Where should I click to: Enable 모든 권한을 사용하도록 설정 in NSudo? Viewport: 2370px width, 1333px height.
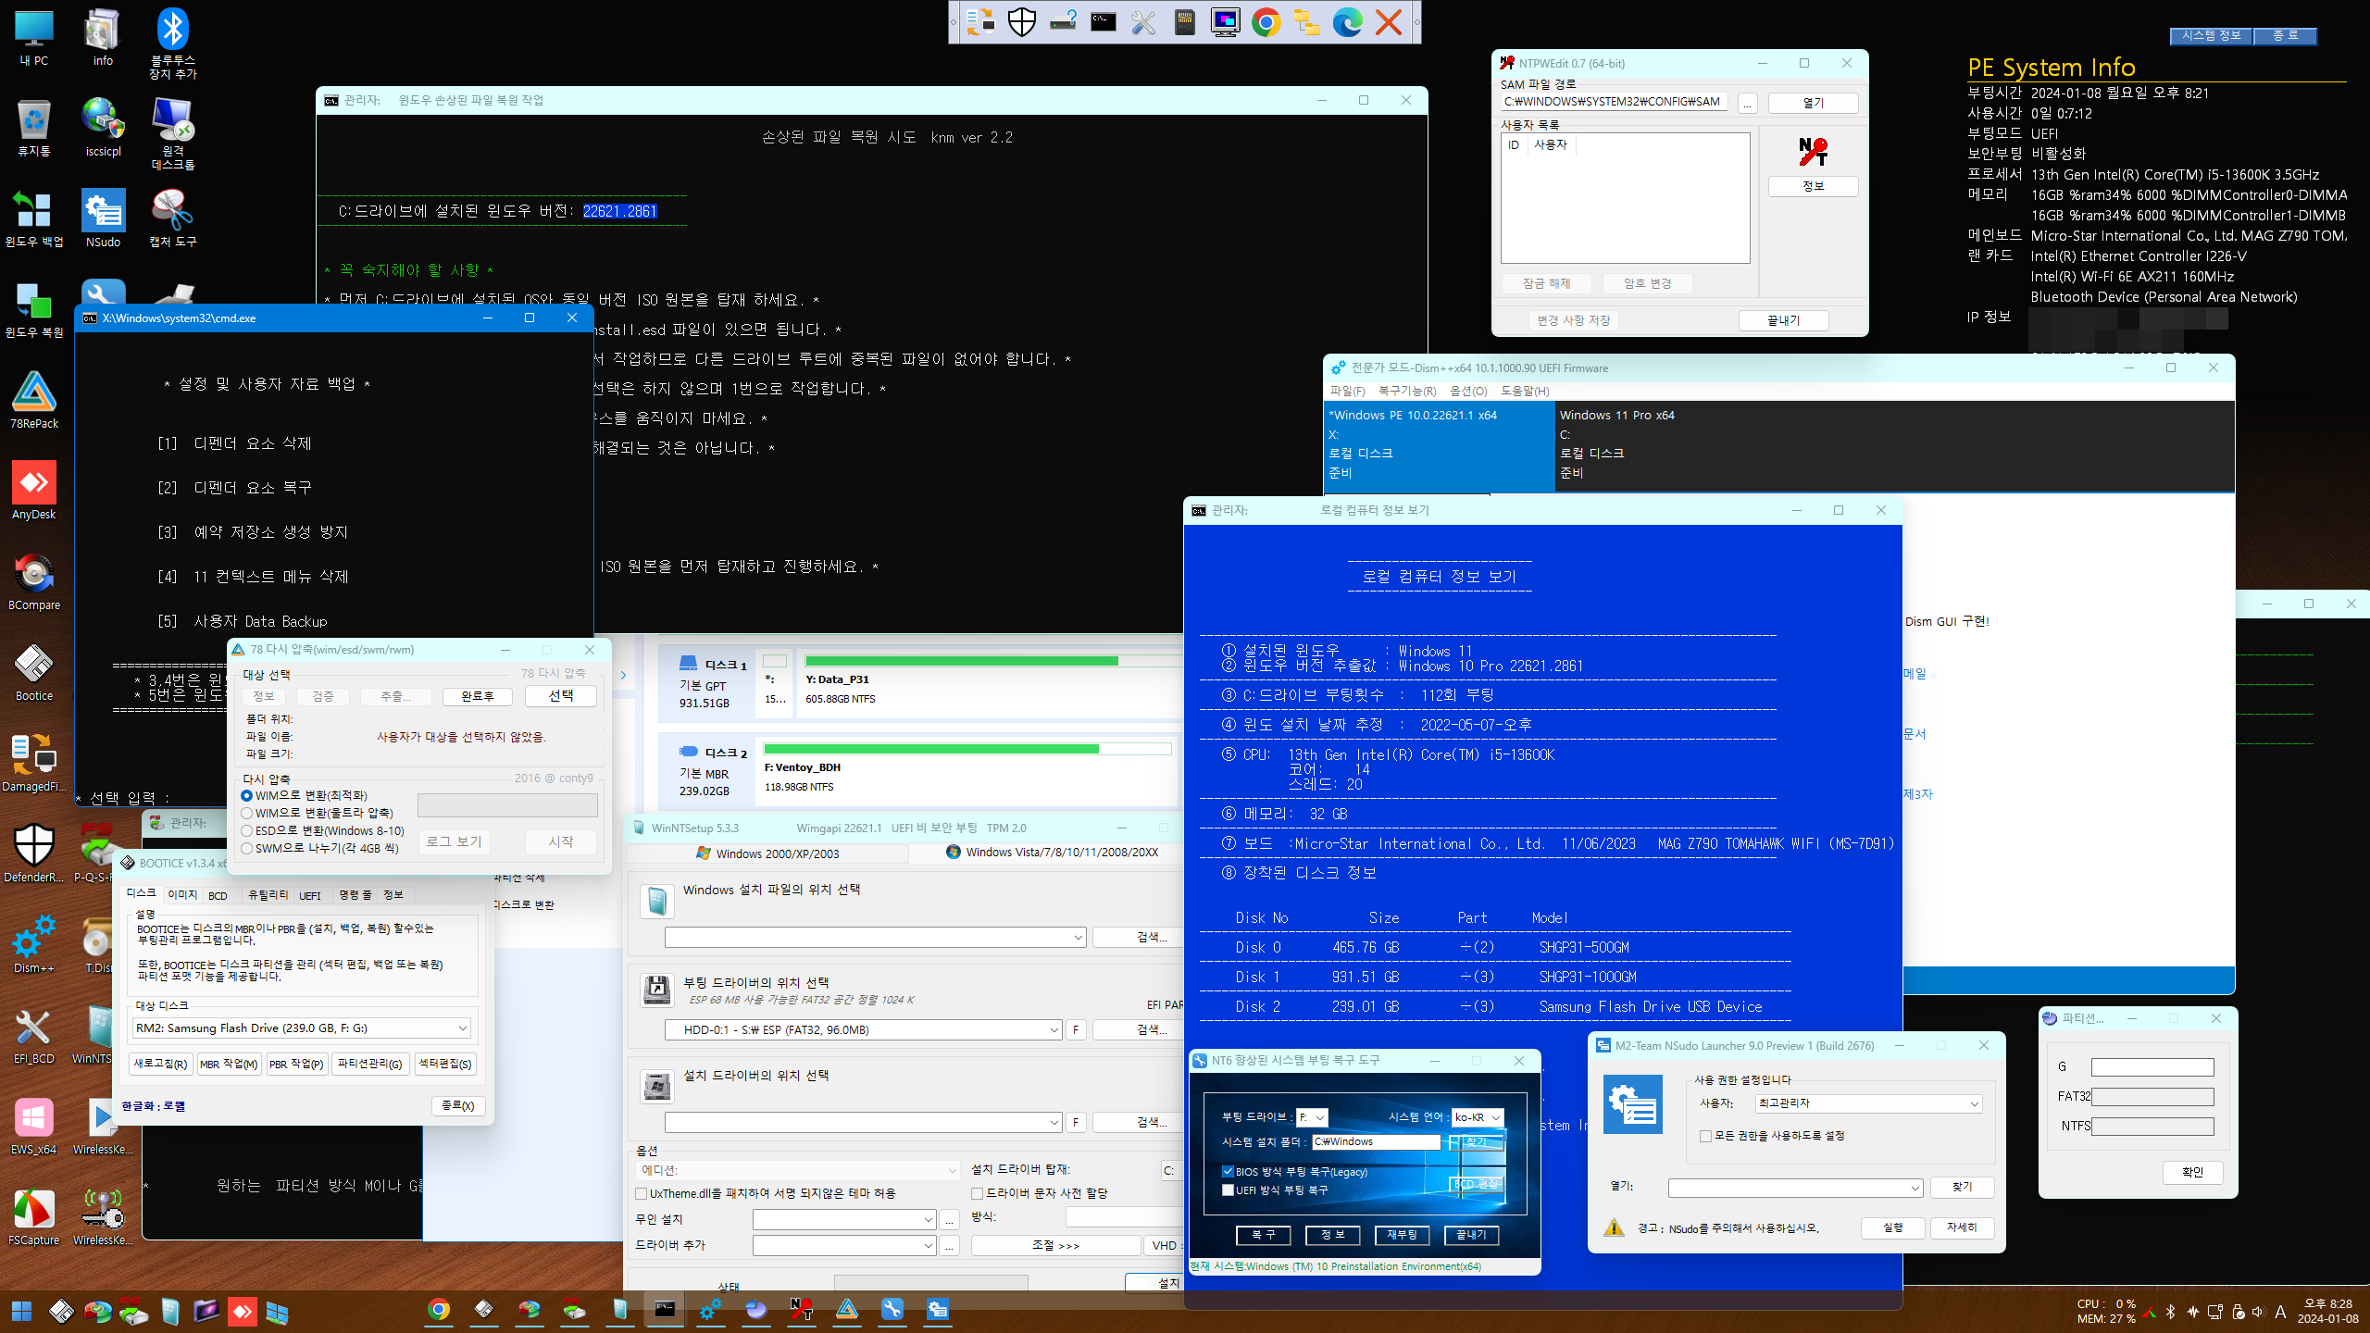1705,1136
